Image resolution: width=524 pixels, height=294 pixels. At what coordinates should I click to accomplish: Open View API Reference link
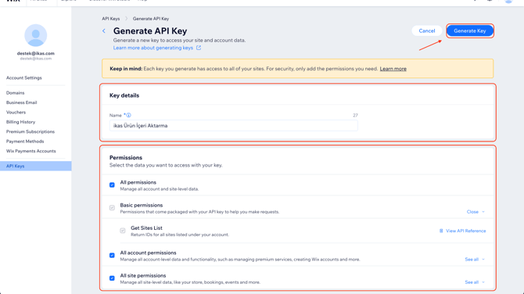pos(466,231)
